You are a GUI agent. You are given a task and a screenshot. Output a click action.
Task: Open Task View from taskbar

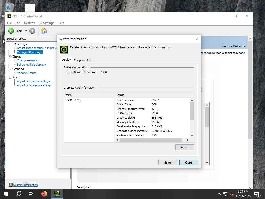click(31, 194)
